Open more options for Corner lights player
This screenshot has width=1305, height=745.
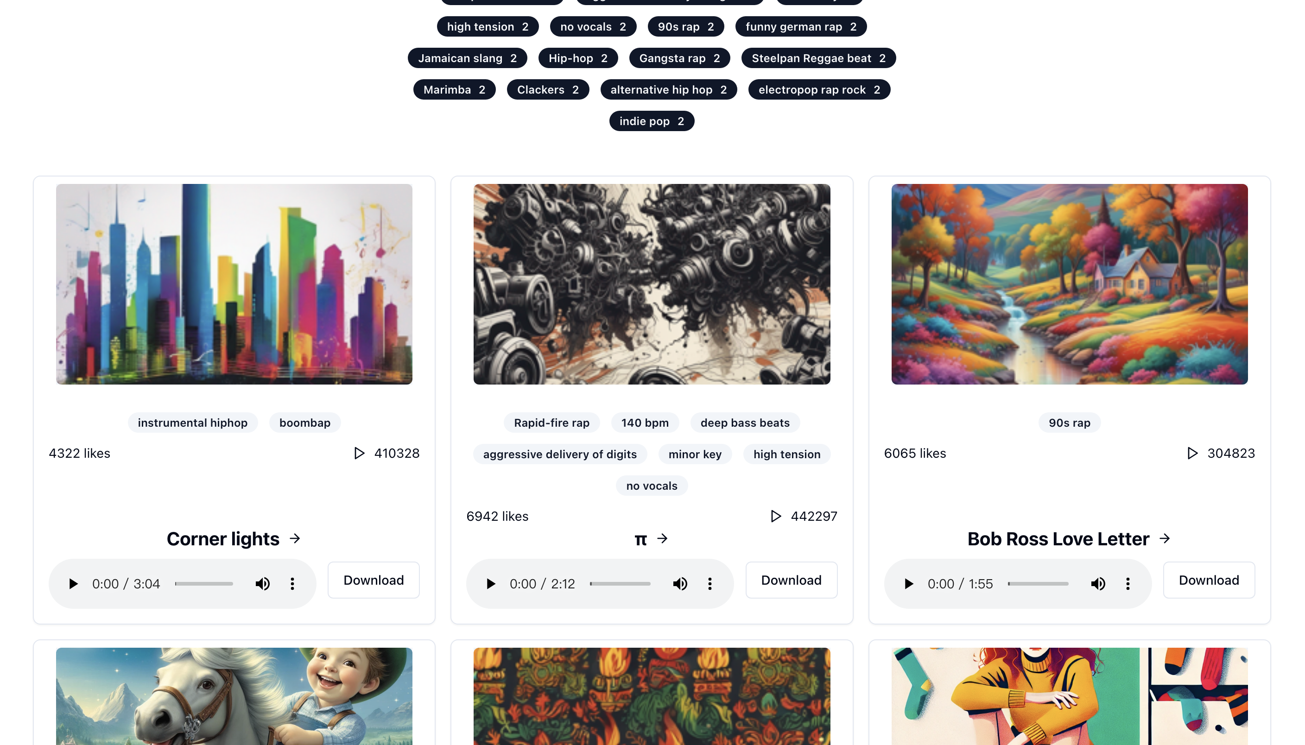pyautogui.click(x=292, y=584)
